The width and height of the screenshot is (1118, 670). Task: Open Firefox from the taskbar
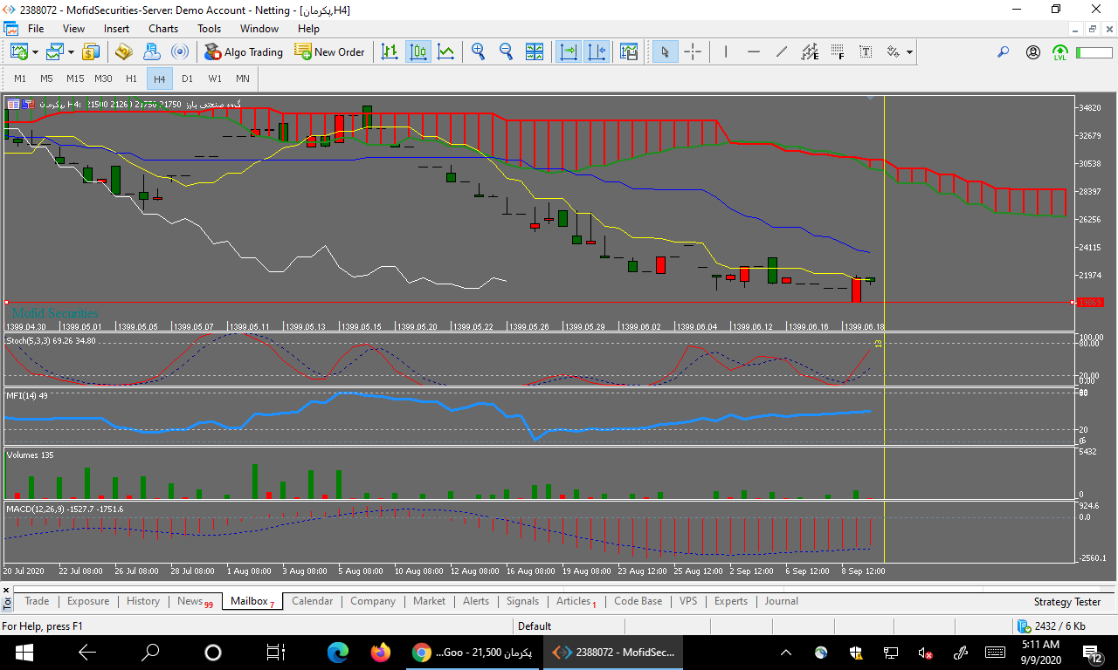[x=380, y=652]
